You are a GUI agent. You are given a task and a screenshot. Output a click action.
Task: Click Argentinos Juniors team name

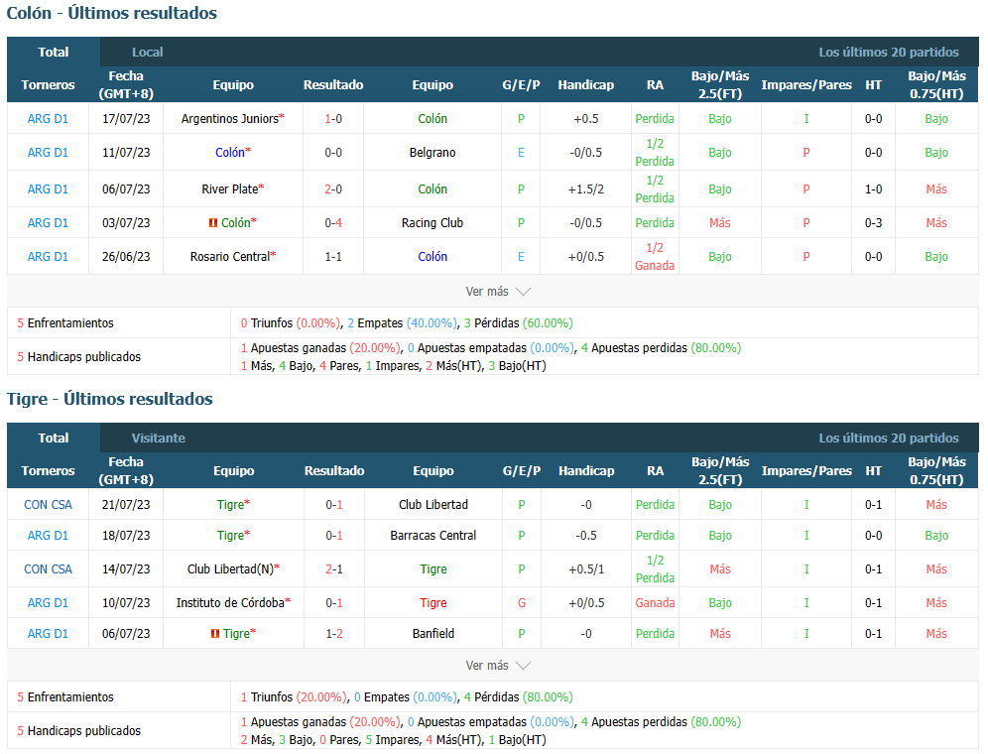pos(230,118)
